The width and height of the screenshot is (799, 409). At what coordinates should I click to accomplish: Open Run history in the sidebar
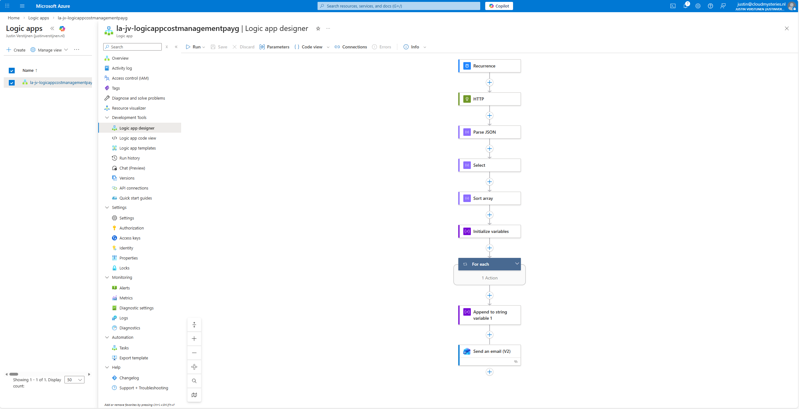(x=130, y=158)
